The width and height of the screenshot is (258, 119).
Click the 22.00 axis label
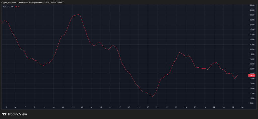pos(252,69)
